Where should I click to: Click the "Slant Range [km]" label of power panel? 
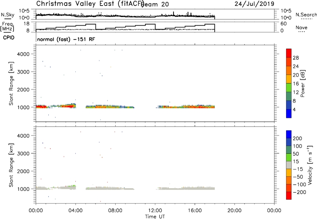coord(11,83)
